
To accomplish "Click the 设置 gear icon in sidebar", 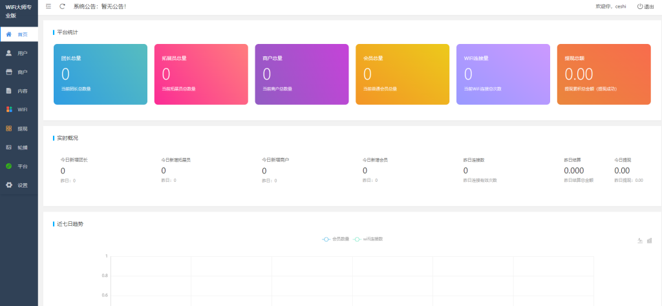I will pos(8,185).
